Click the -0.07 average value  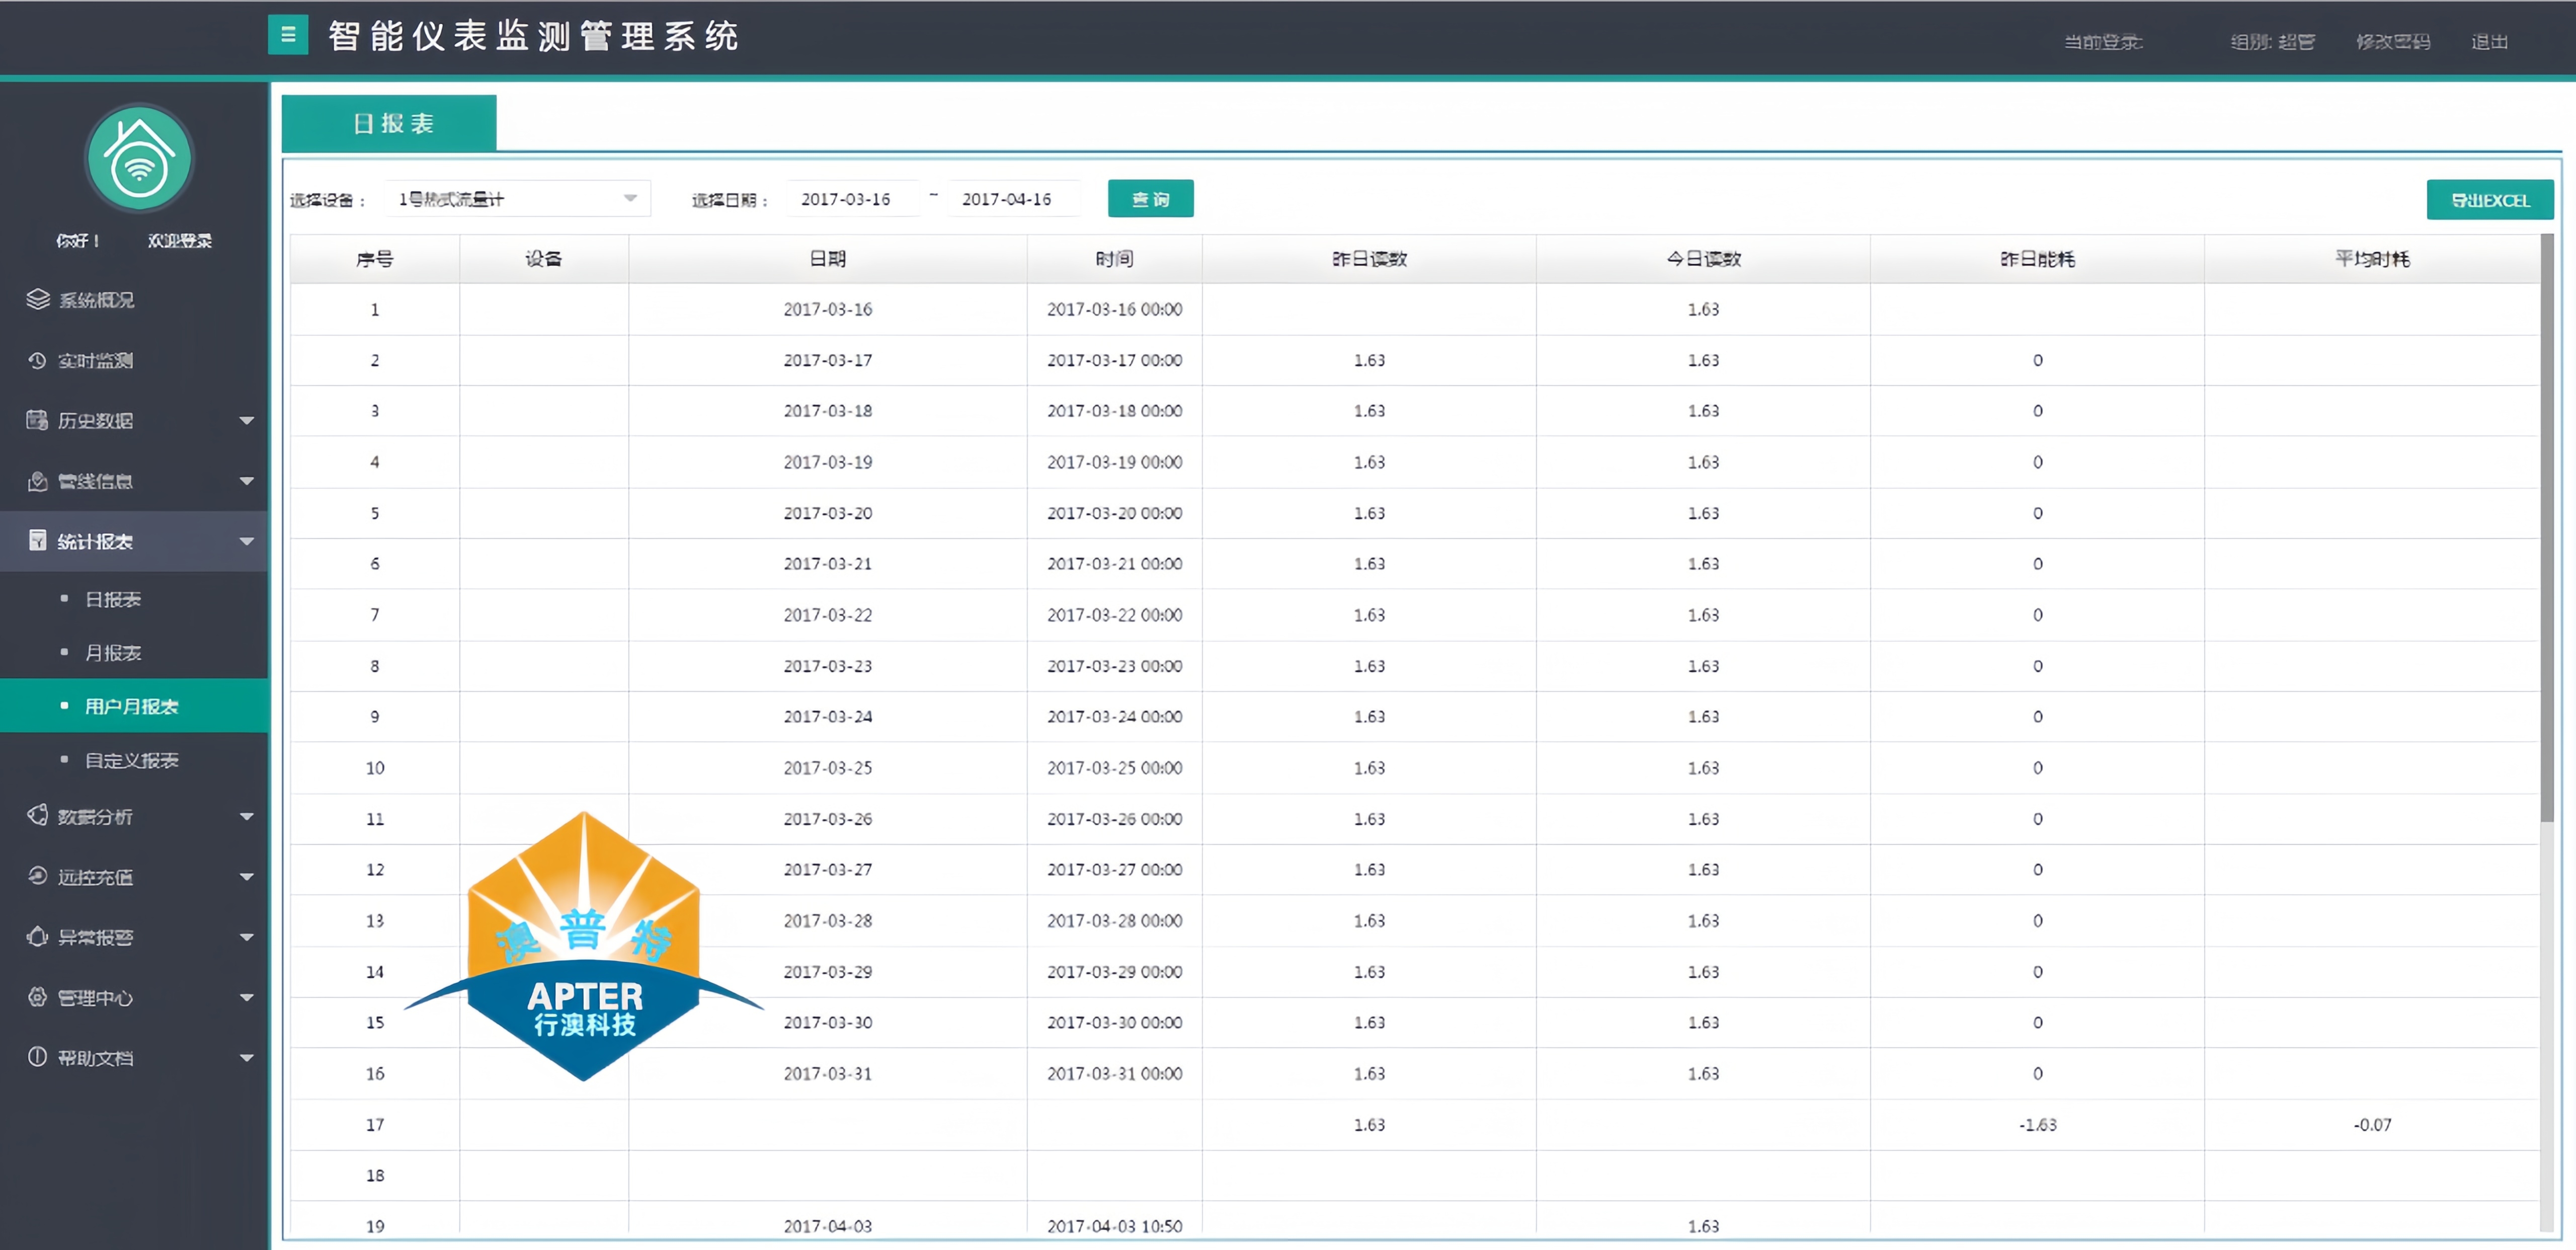click(2372, 1124)
